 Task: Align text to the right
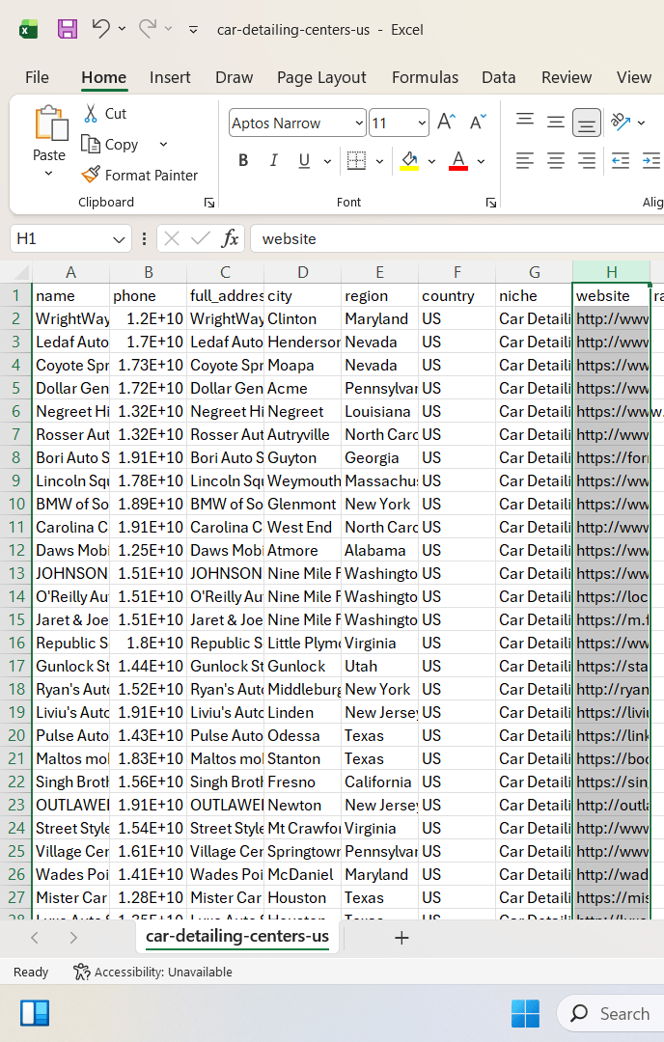coord(586,161)
